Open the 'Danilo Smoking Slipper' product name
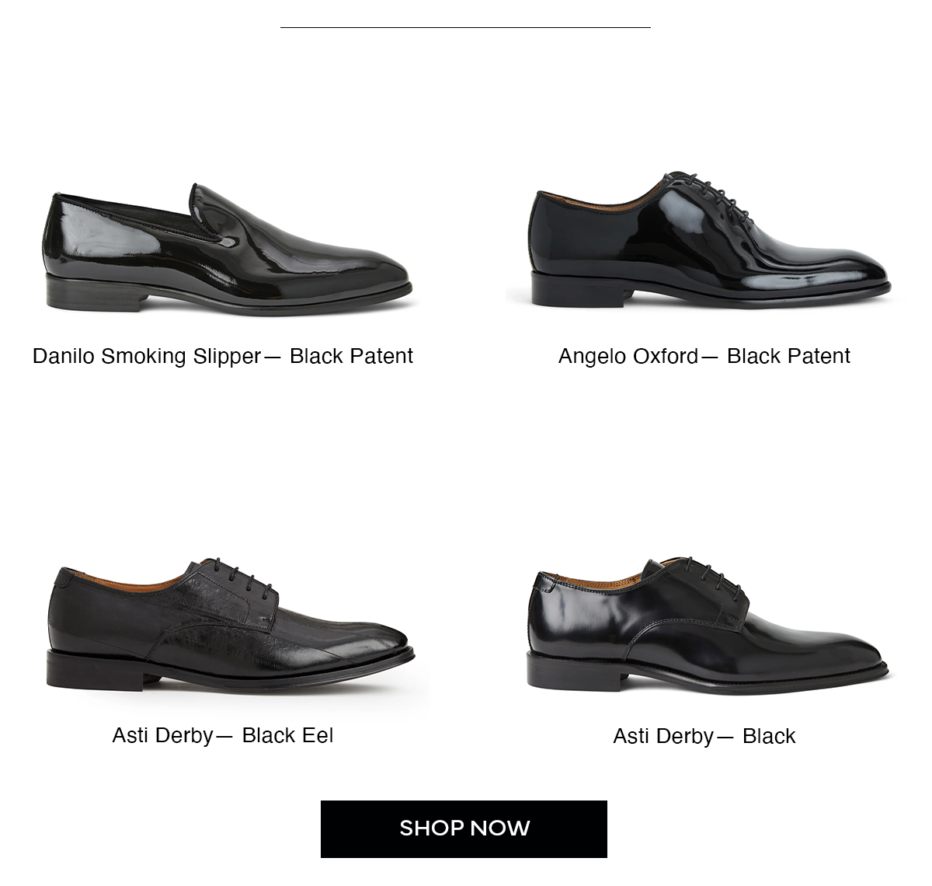 coord(147,356)
